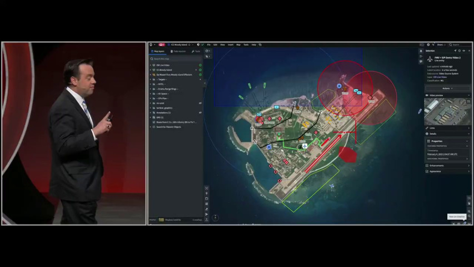Expand the Enemy Range Rings folder
This screenshot has height=267, width=474.
[151, 89]
